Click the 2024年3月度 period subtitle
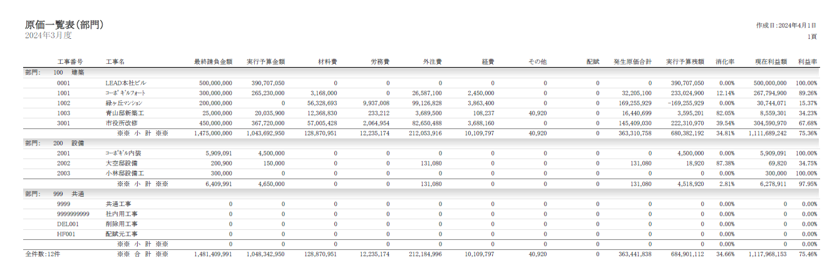 (49, 36)
